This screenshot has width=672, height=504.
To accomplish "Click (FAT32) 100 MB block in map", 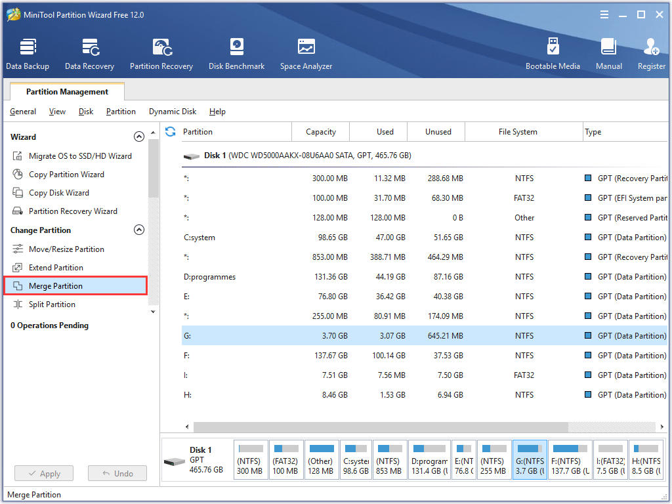I will [286, 460].
